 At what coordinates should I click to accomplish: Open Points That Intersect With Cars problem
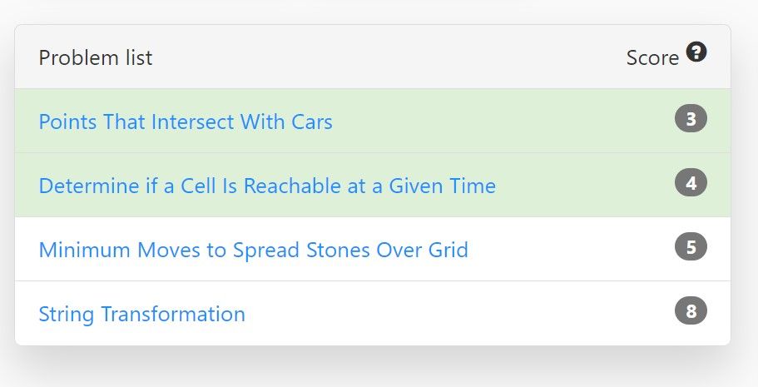pos(186,122)
